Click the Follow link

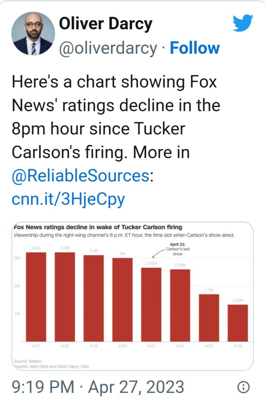[x=195, y=48]
